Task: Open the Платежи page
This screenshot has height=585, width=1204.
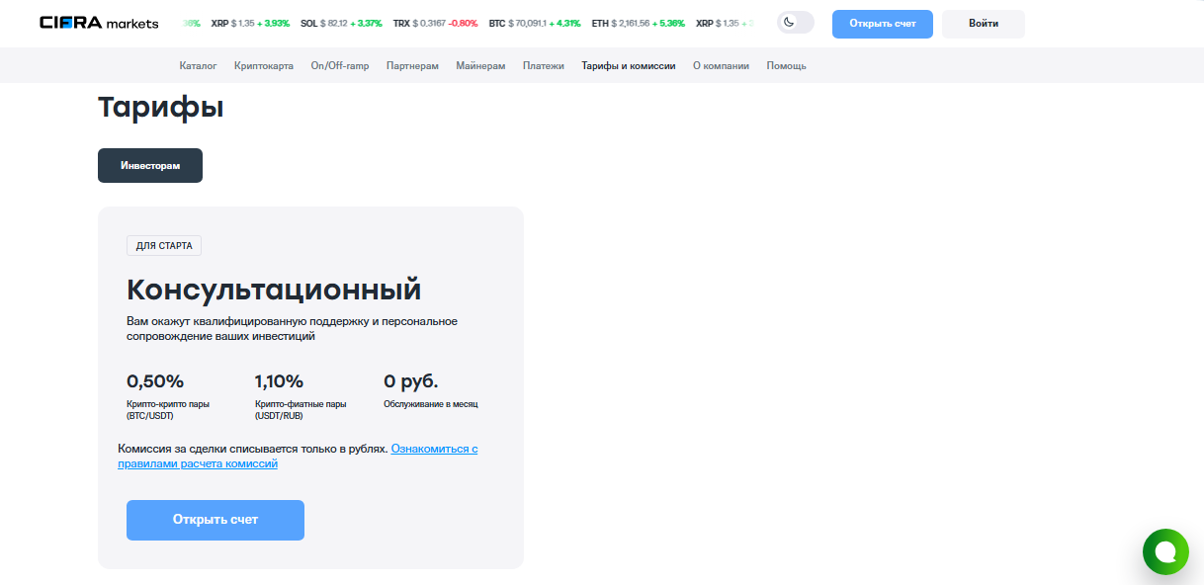Action: tap(543, 65)
